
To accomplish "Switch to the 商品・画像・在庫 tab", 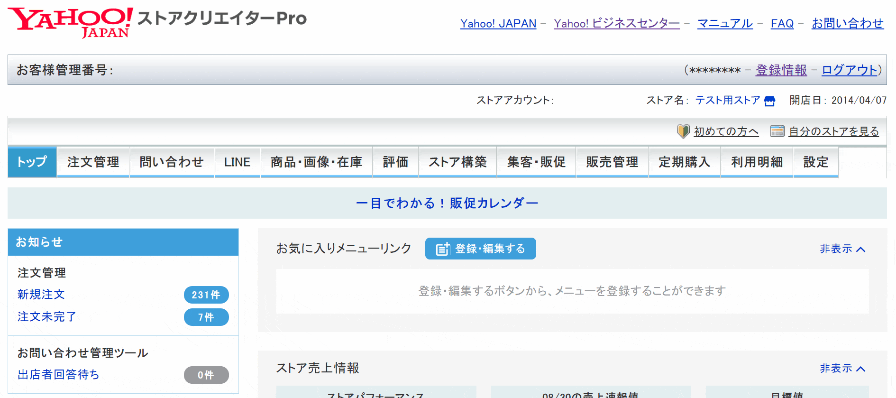I will click(316, 162).
